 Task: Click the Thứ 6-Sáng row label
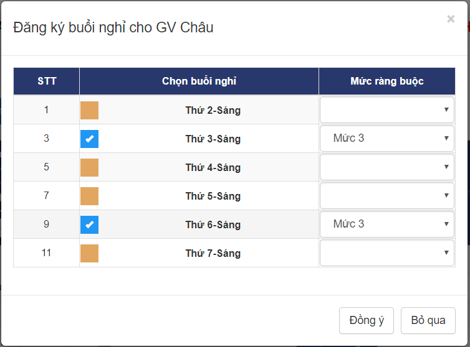click(x=213, y=225)
